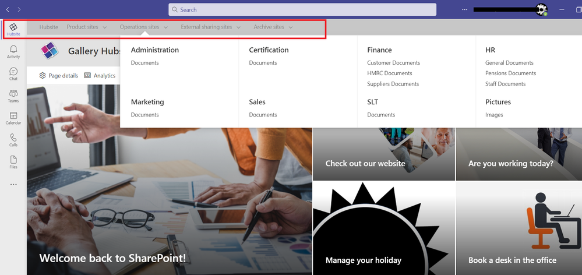This screenshot has height=275, width=582.
Task: Open General Documents under HR
Action: pyautogui.click(x=509, y=63)
